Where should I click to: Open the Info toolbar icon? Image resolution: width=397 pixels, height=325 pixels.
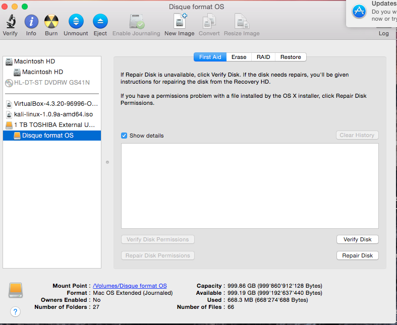click(x=31, y=22)
